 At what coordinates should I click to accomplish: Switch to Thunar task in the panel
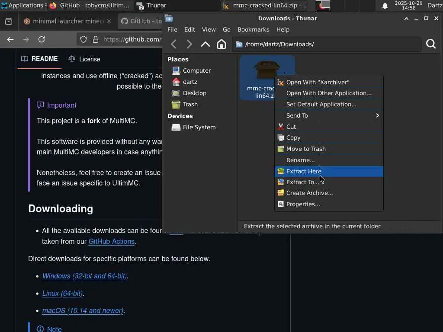tap(151, 5)
